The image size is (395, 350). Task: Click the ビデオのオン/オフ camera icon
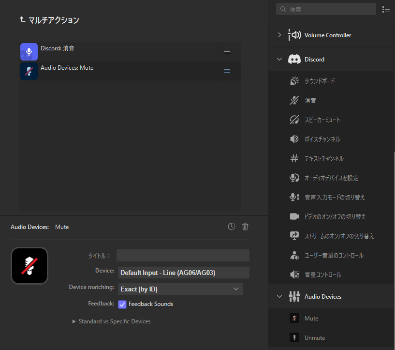click(x=294, y=216)
